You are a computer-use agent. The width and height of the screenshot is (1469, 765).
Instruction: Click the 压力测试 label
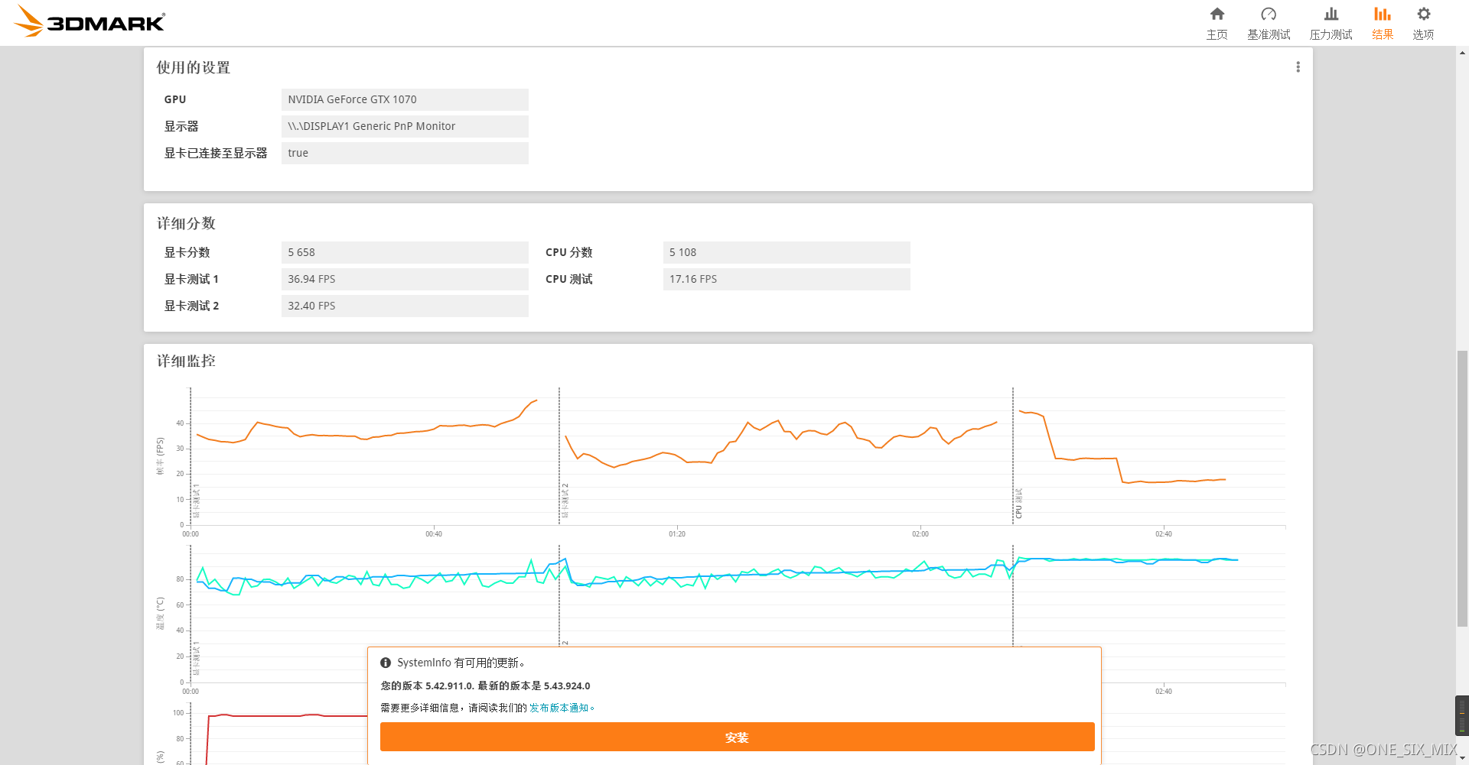1331,34
